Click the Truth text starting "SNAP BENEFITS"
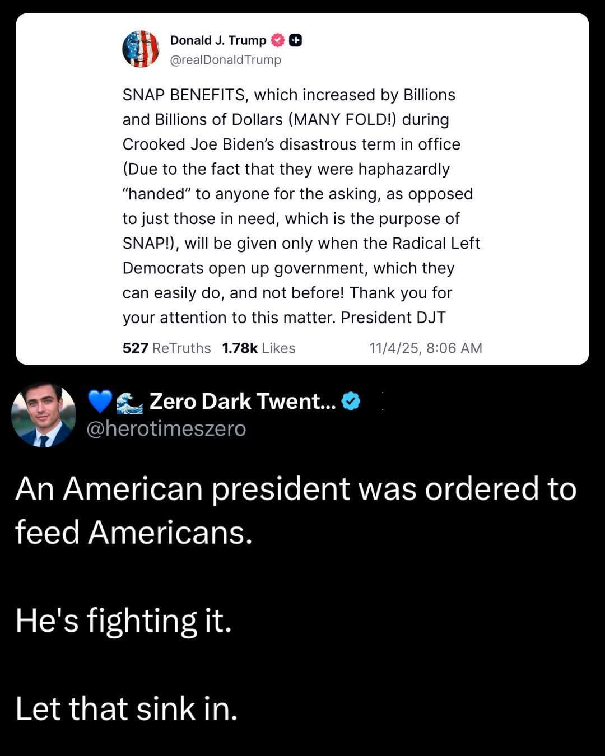605x756 pixels. click(288, 95)
